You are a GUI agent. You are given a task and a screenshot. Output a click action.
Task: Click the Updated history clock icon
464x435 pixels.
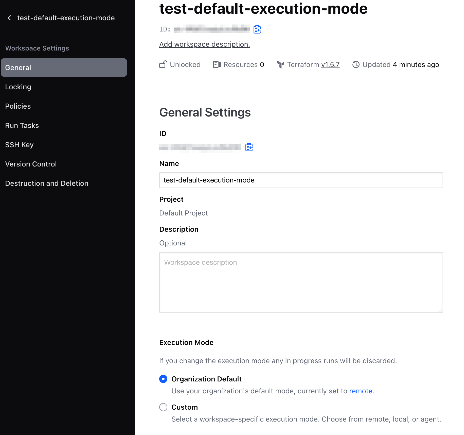(x=356, y=65)
